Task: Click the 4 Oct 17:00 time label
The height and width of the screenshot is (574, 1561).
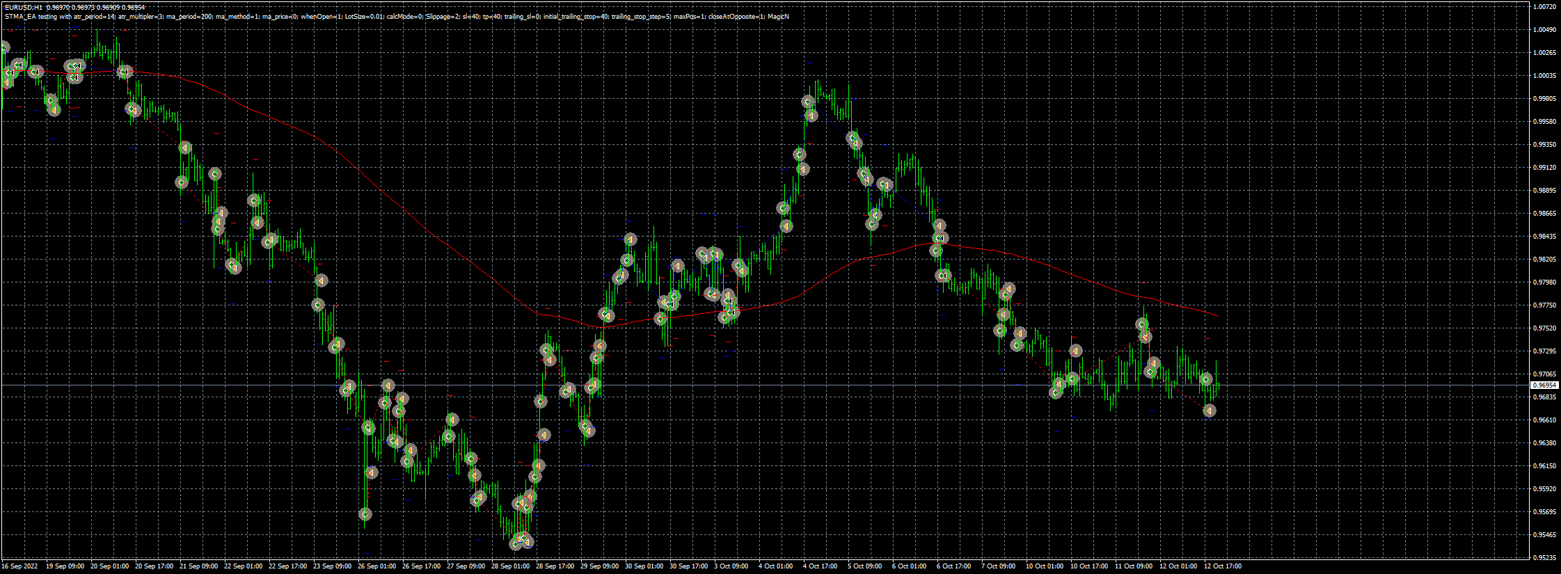Action: click(820, 566)
